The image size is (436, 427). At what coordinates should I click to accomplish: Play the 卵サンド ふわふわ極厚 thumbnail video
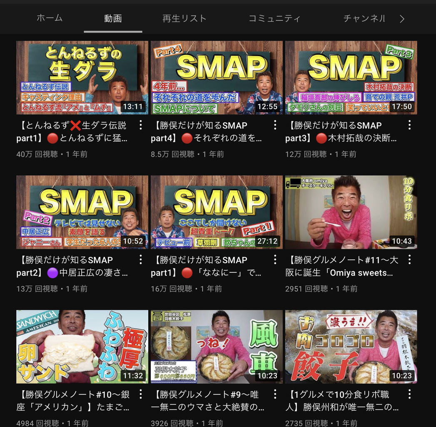tap(82, 347)
